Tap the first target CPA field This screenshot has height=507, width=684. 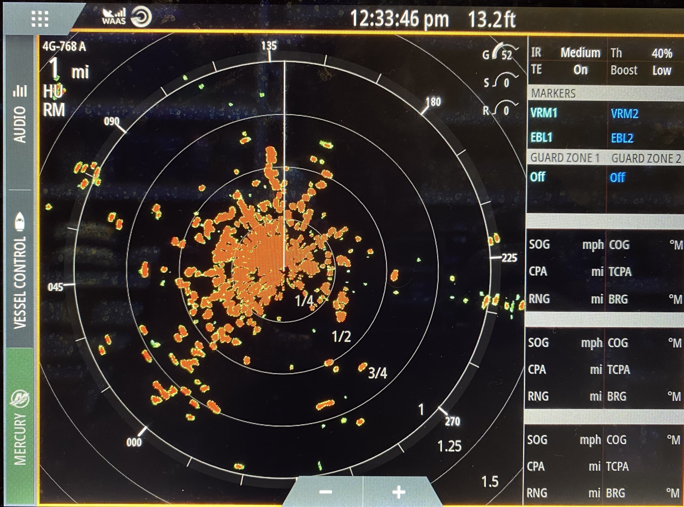[x=566, y=271]
